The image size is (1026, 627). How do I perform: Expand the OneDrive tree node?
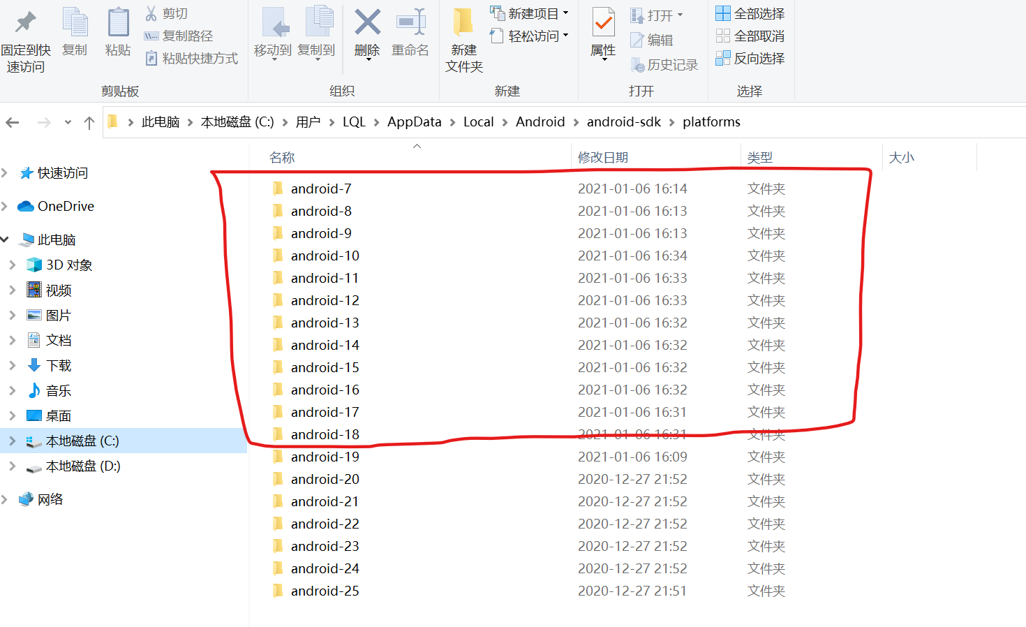5,206
